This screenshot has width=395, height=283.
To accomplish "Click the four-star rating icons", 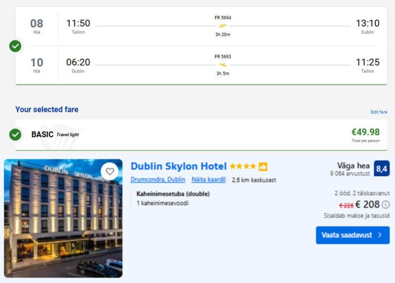I will click(243, 167).
